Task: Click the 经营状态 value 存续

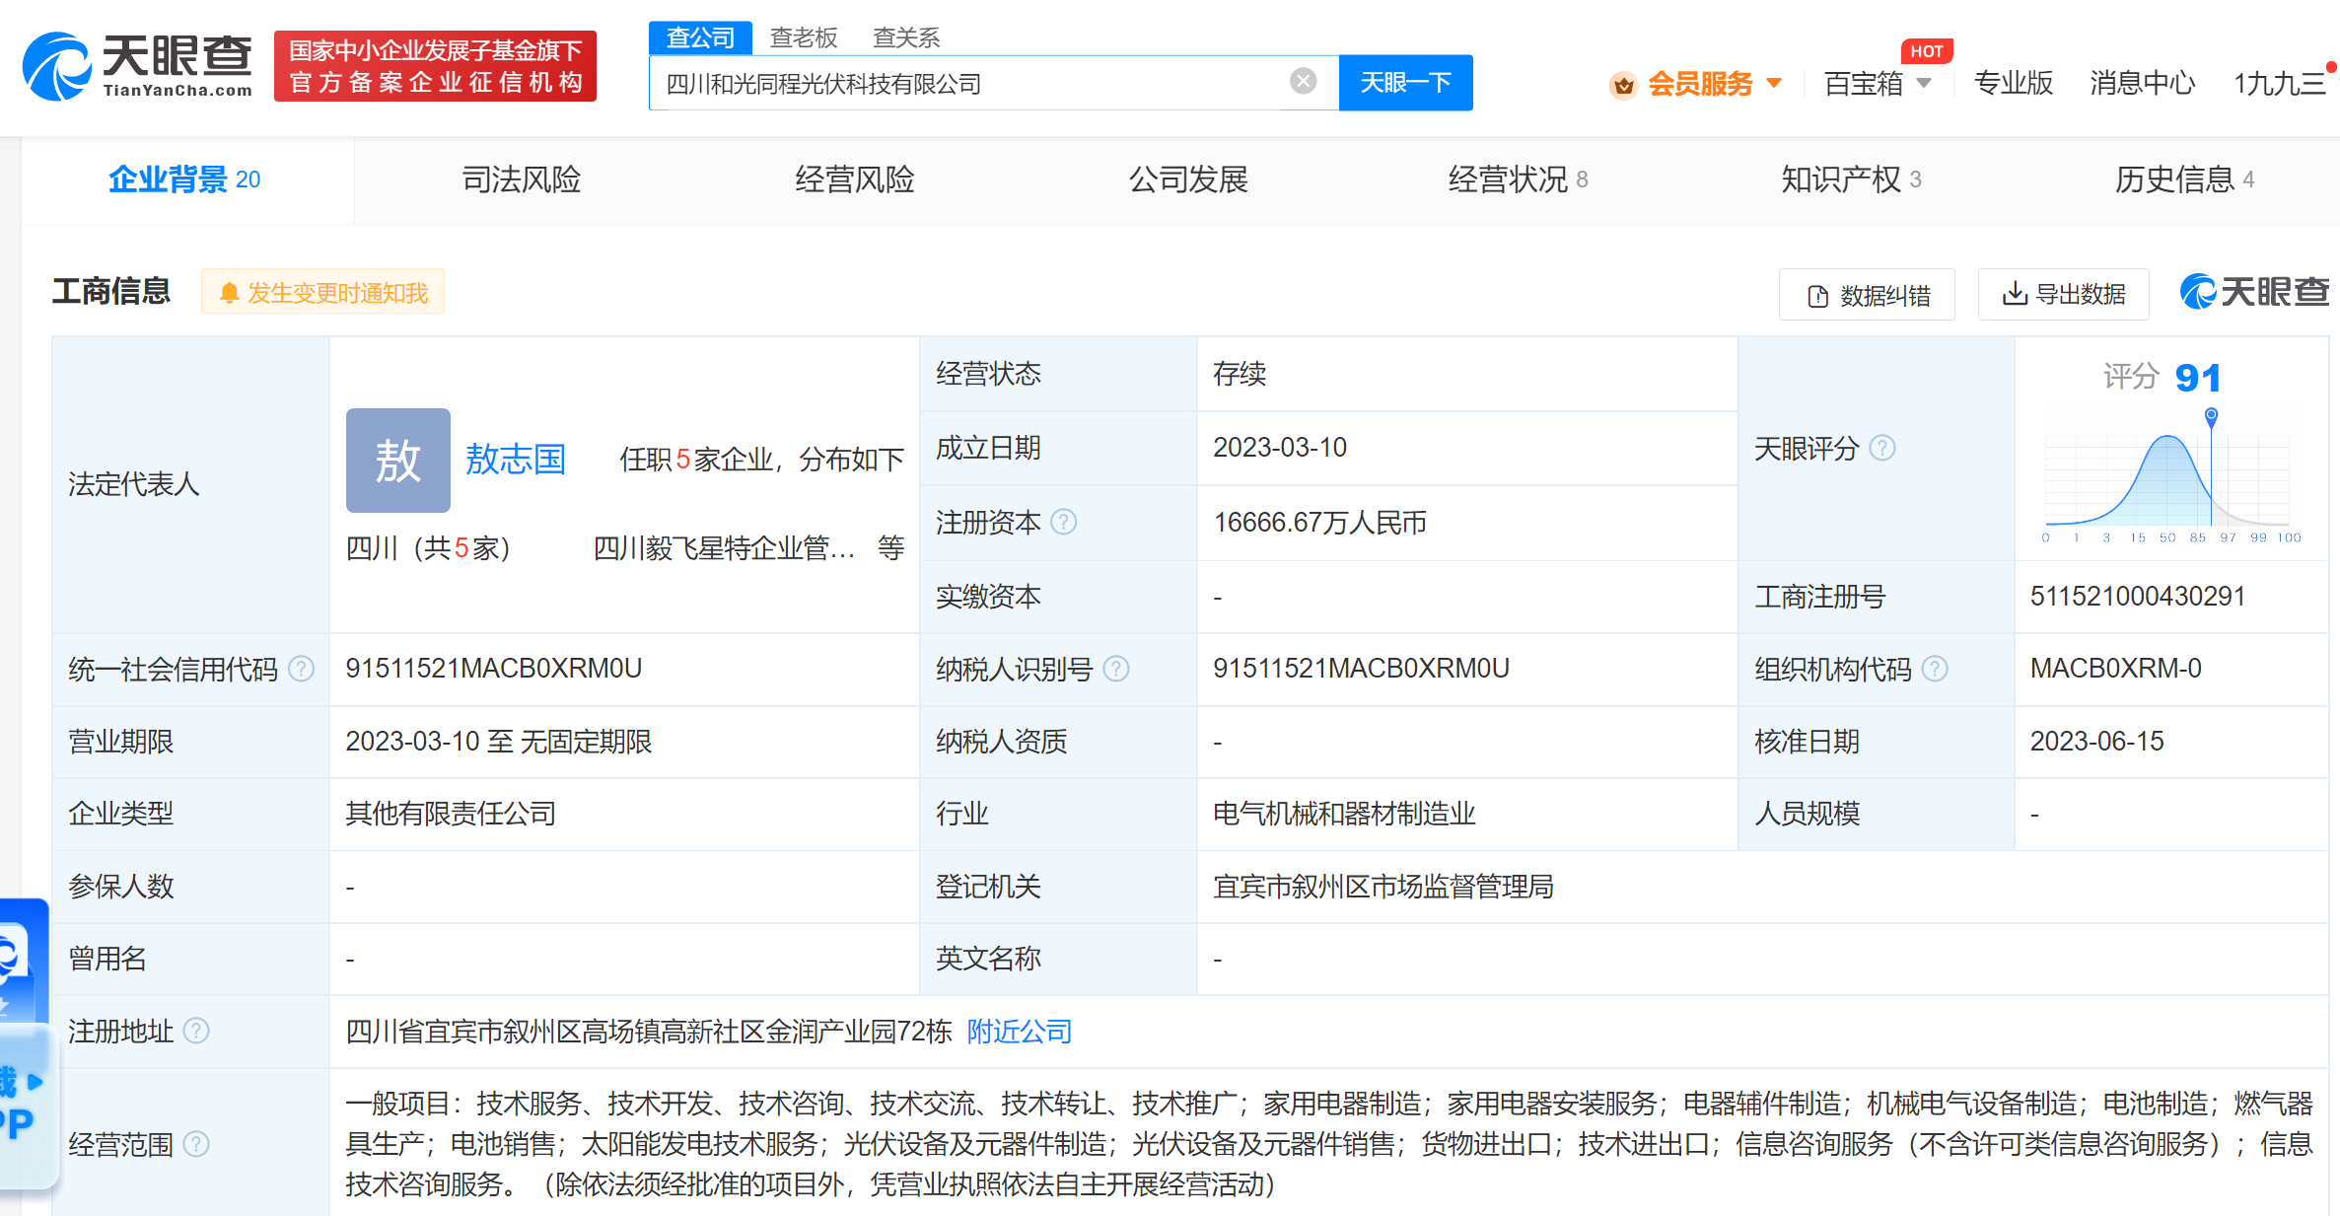Action: (x=1240, y=374)
